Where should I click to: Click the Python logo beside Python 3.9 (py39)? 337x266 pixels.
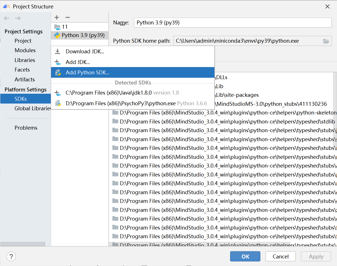pos(57,35)
